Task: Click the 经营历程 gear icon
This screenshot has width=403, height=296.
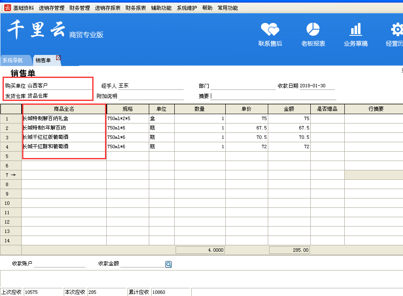Action: (x=397, y=30)
